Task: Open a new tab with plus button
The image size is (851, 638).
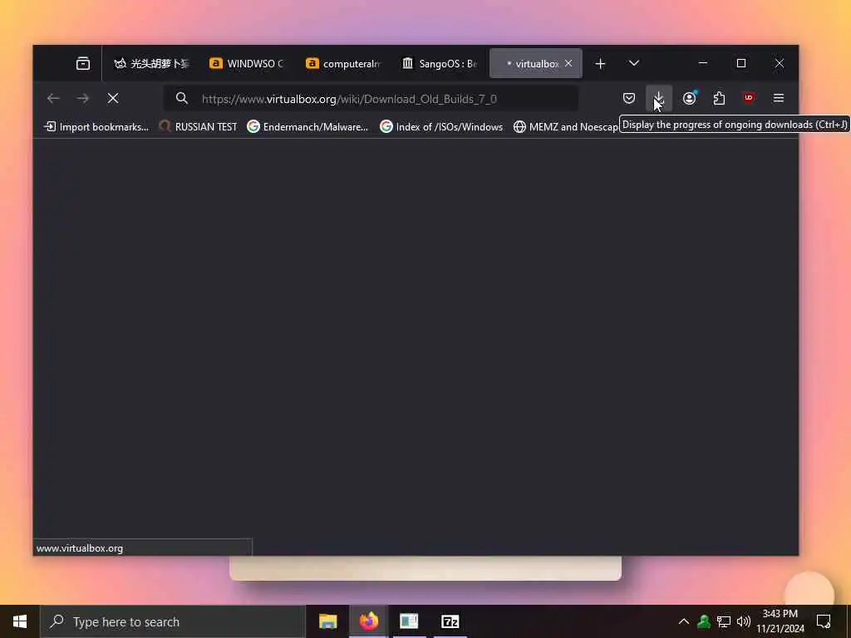Action: click(600, 63)
